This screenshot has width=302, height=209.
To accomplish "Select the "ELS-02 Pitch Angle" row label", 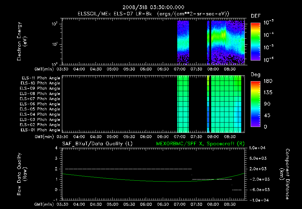I will point(40,125).
